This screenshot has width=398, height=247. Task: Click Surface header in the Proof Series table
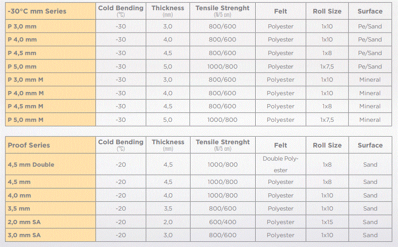[x=370, y=145]
